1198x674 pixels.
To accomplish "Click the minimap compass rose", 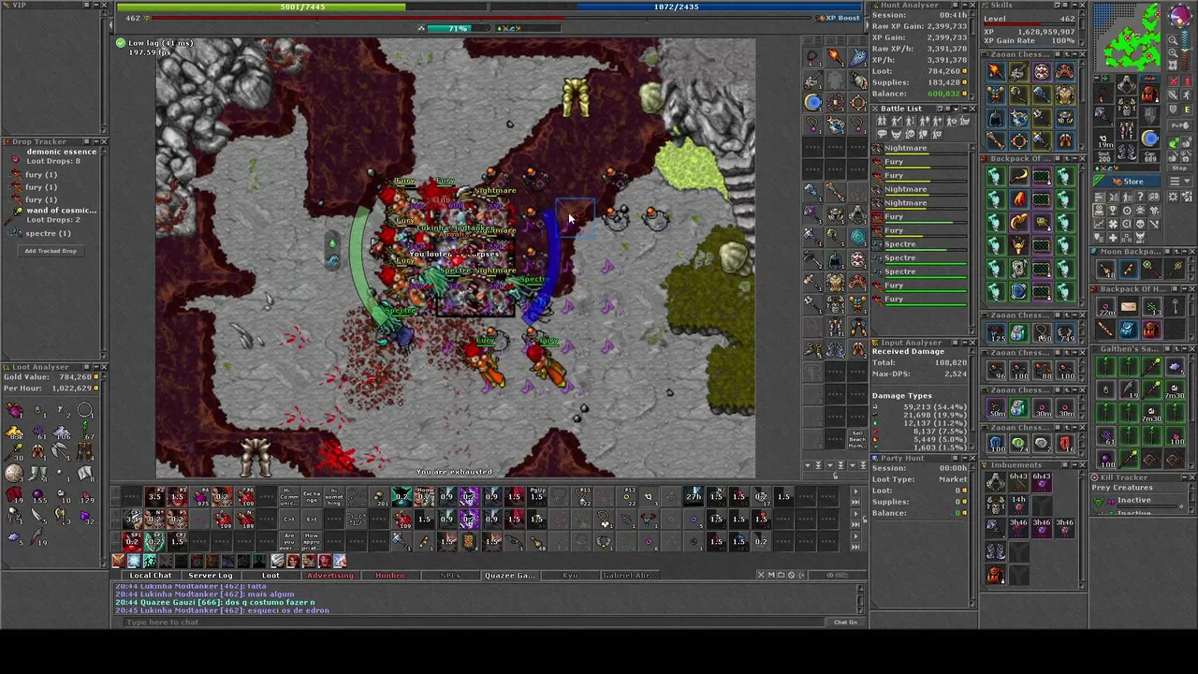I will (x=1180, y=15).
